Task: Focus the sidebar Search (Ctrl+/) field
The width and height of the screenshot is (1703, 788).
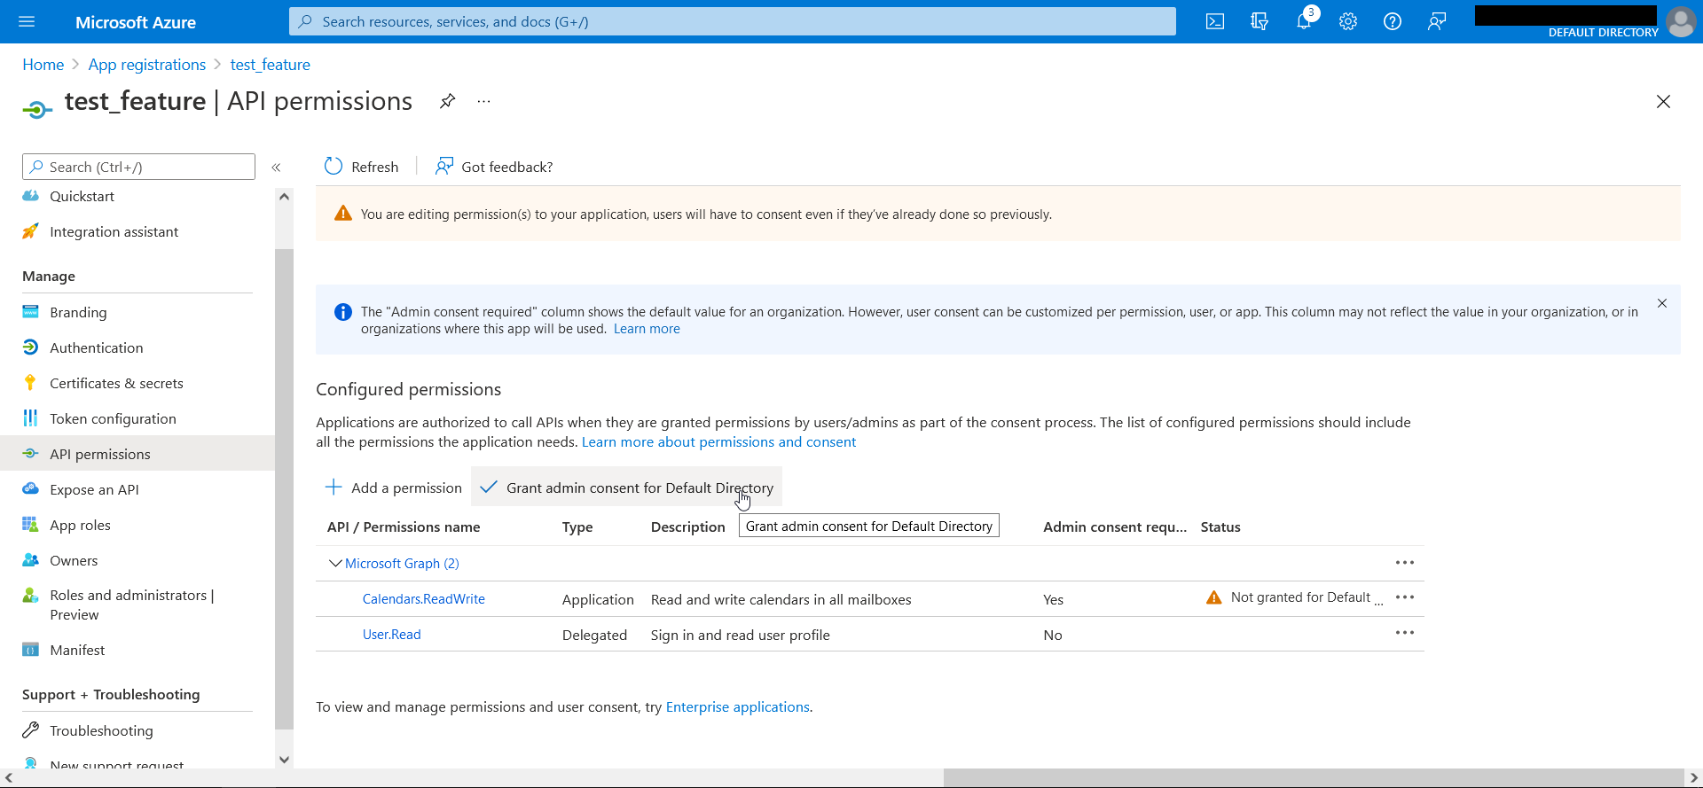Action: [x=138, y=167]
